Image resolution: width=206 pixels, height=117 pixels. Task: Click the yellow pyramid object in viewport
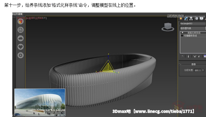[108, 67]
